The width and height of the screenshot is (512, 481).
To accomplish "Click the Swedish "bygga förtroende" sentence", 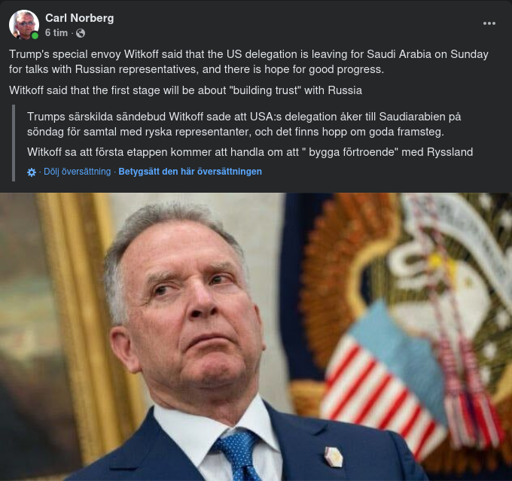I will [250, 152].
